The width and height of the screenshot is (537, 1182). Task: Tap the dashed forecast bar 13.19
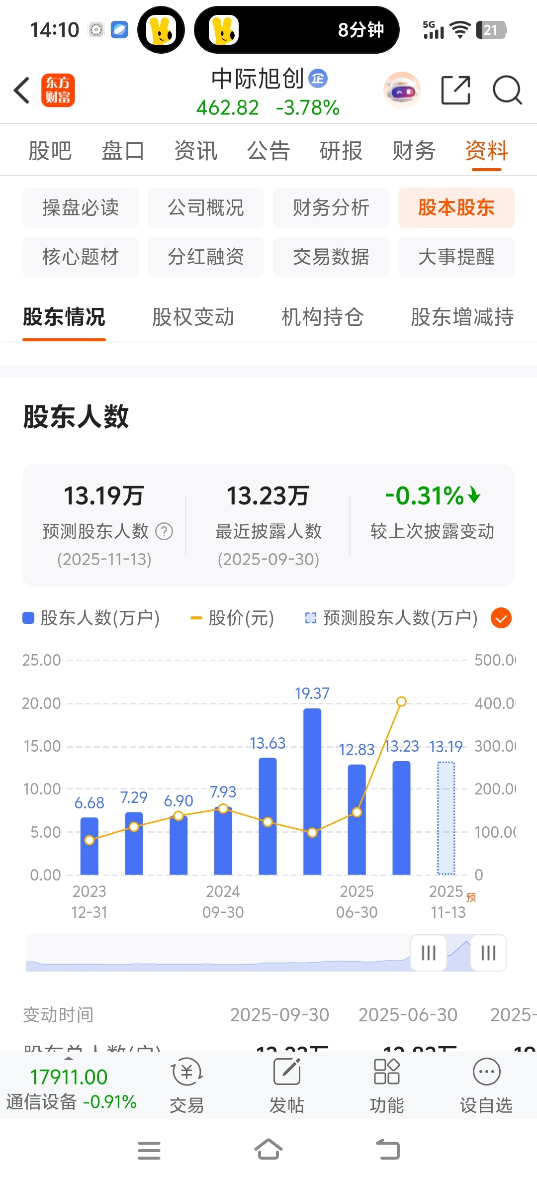click(x=446, y=818)
